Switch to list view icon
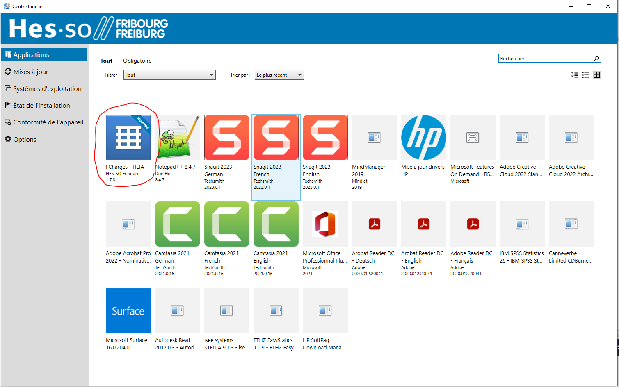The width and height of the screenshot is (619, 387). (x=586, y=75)
